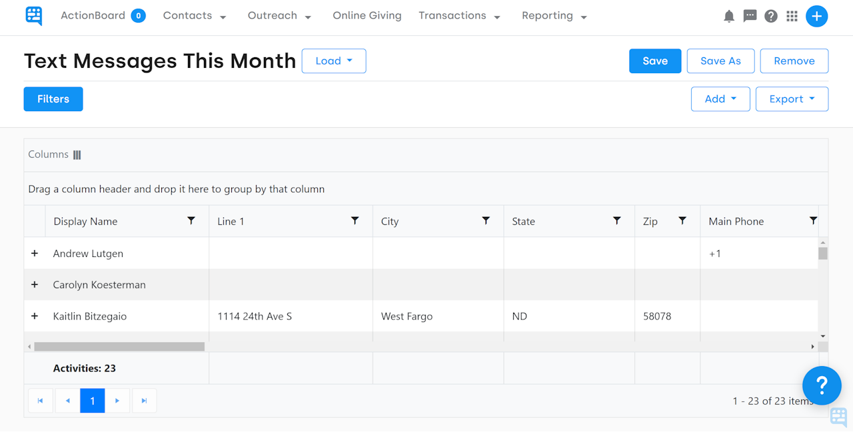The image size is (853, 432).
Task: Open the chat messages icon
Action: pos(750,16)
